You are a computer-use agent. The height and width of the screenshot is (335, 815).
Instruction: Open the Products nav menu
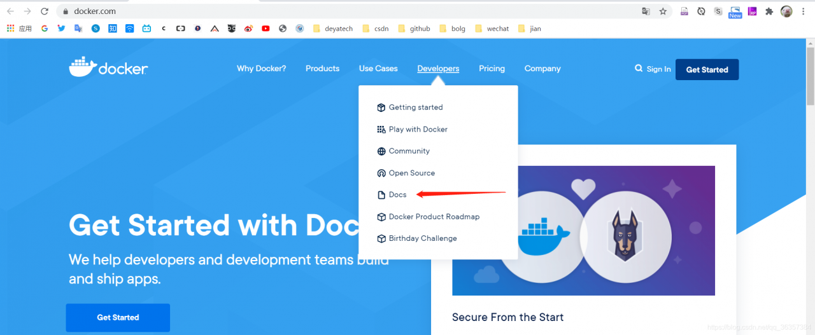point(322,69)
